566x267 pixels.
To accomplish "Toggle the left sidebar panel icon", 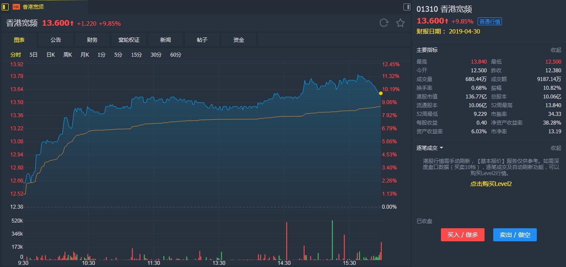I will point(5,7).
